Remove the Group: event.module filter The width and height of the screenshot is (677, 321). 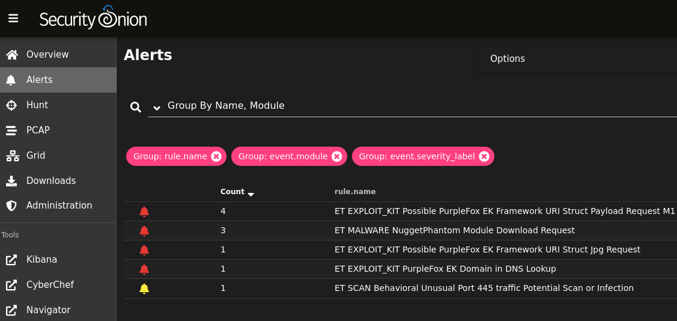coord(337,156)
